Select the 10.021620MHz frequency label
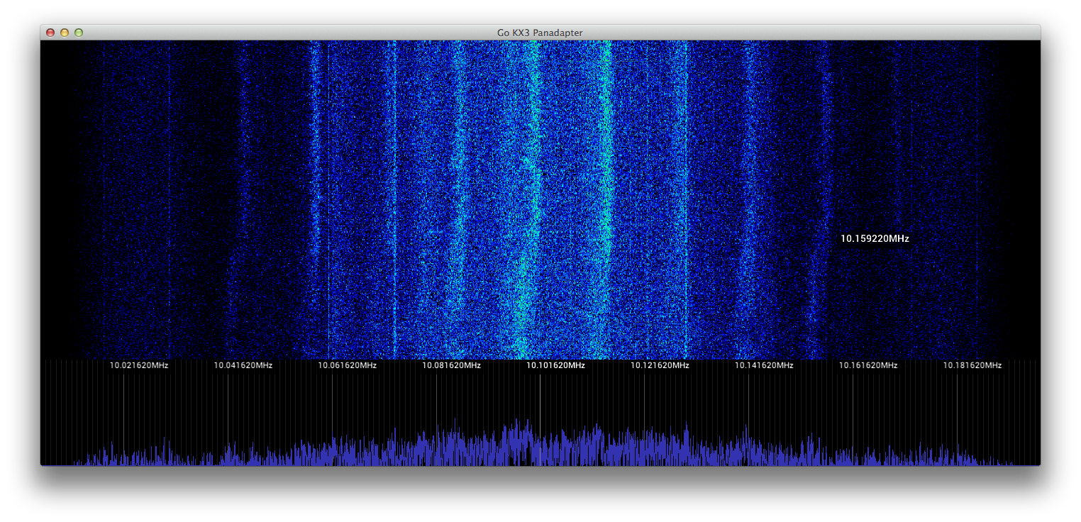Viewport: 1081px width, 522px height. click(139, 365)
